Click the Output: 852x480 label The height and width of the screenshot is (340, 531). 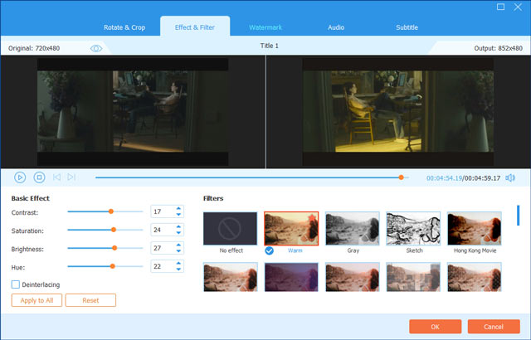(x=498, y=48)
